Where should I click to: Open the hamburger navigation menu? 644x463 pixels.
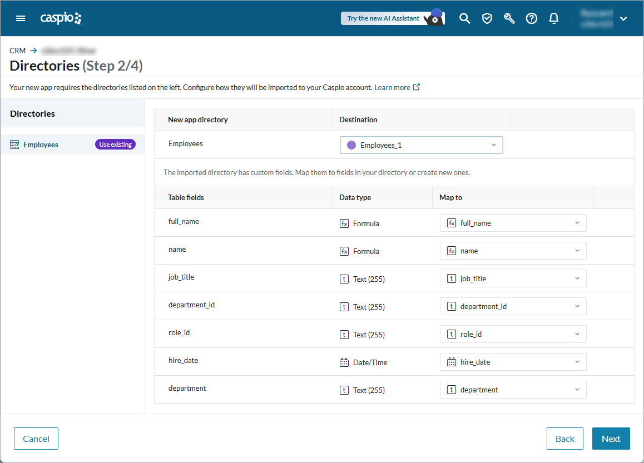coord(21,18)
